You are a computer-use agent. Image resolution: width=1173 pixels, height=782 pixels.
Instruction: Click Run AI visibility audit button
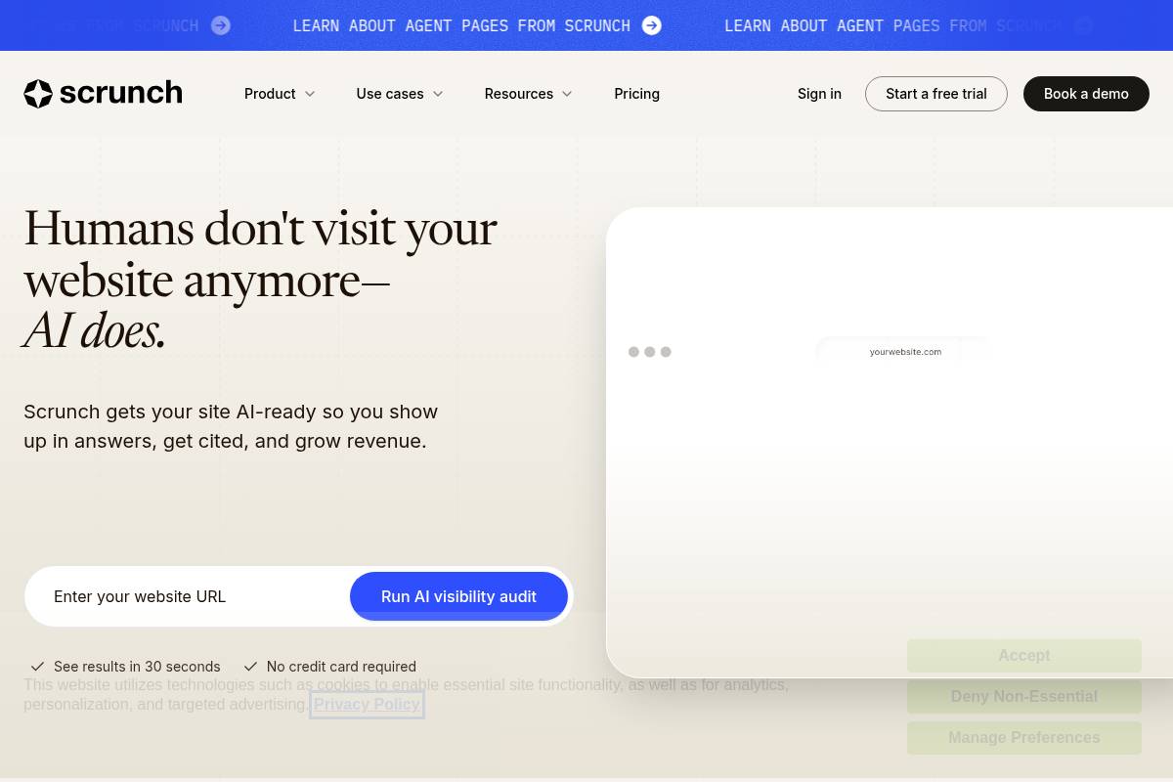coord(458,596)
